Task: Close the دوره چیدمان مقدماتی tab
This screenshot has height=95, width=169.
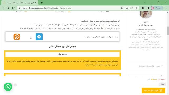Action: [36, 3]
